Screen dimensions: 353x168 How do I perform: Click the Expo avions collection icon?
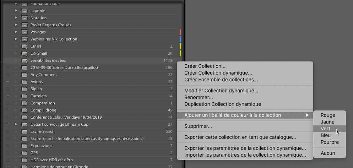24,146
